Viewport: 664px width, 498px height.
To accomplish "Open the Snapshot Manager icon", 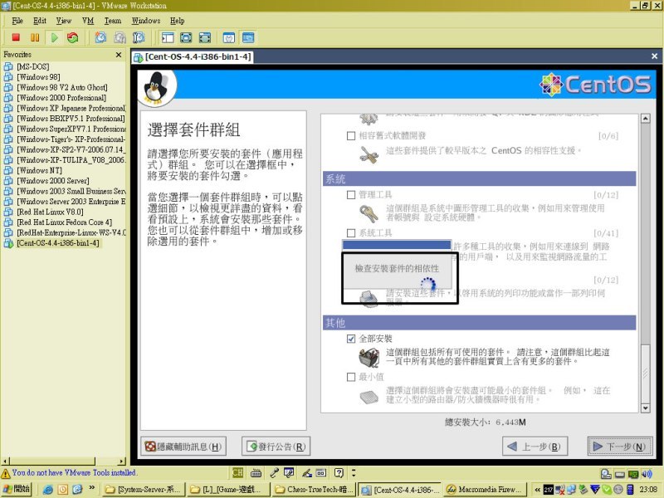I will click(139, 37).
